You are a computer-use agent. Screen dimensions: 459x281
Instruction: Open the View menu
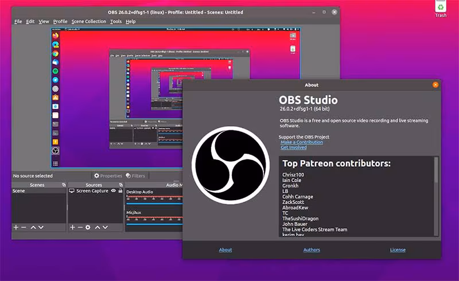(44, 21)
